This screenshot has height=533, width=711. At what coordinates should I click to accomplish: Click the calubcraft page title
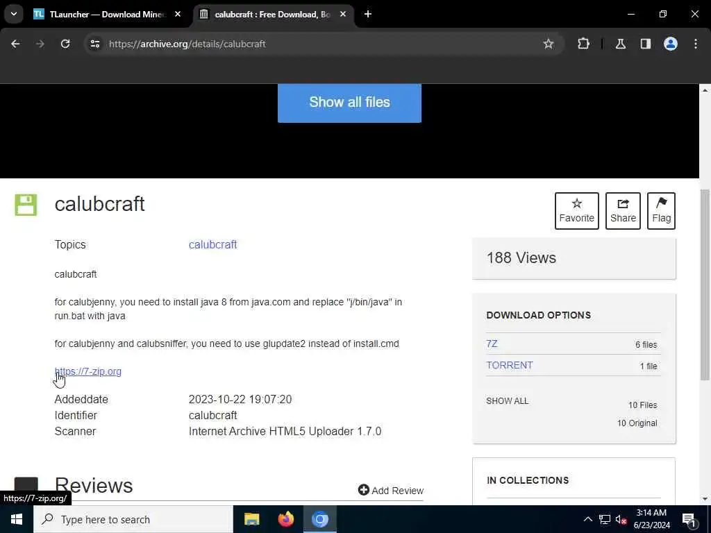coord(99,204)
